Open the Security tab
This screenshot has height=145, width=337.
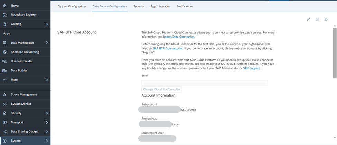click(139, 6)
